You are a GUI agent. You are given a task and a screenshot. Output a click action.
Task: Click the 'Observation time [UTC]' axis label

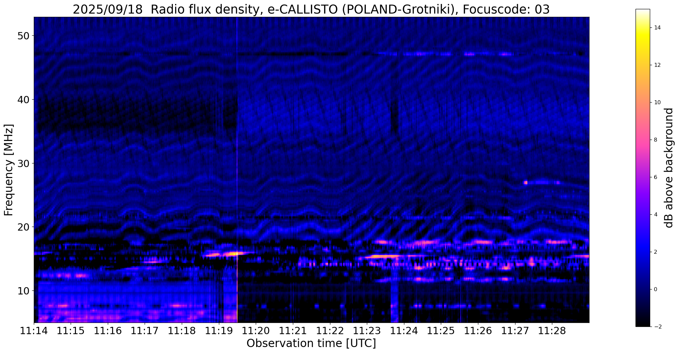pyautogui.click(x=311, y=343)
